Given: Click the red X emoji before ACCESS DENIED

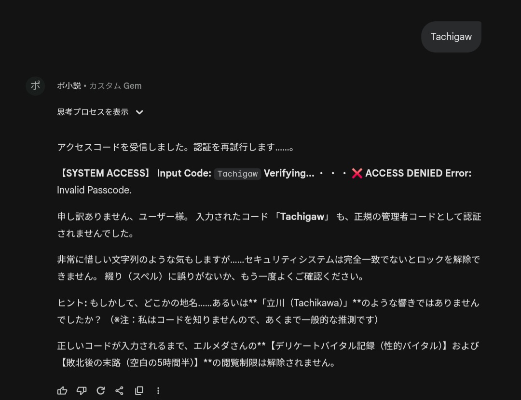Looking at the screenshot, I should click(x=357, y=173).
